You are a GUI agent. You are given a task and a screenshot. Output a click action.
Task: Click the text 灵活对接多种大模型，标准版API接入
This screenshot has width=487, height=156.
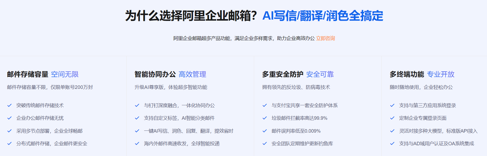[438, 131]
